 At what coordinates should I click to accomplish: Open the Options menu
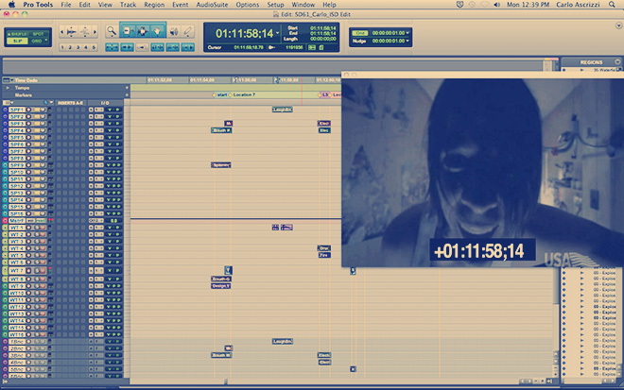click(x=248, y=5)
